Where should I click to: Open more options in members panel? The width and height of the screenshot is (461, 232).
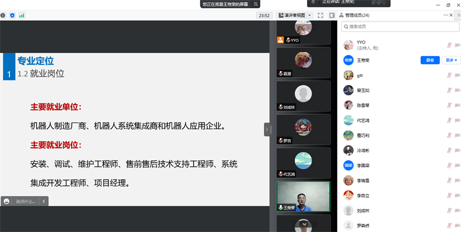coord(446,15)
